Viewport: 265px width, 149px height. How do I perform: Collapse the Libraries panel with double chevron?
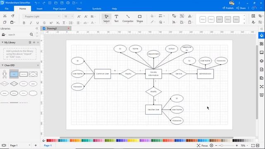[37, 29]
